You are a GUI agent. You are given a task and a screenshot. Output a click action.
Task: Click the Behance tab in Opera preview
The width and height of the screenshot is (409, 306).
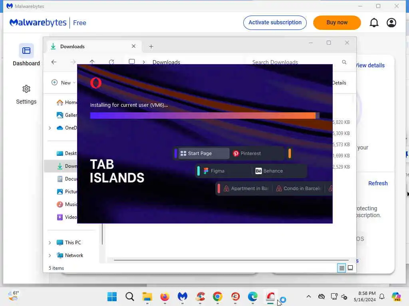269,171
